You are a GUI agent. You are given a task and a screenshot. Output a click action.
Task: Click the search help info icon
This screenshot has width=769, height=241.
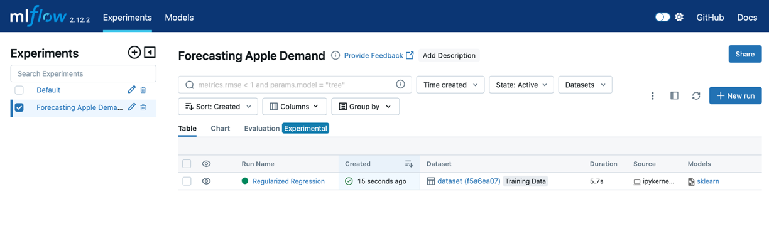pyautogui.click(x=401, y=85)
